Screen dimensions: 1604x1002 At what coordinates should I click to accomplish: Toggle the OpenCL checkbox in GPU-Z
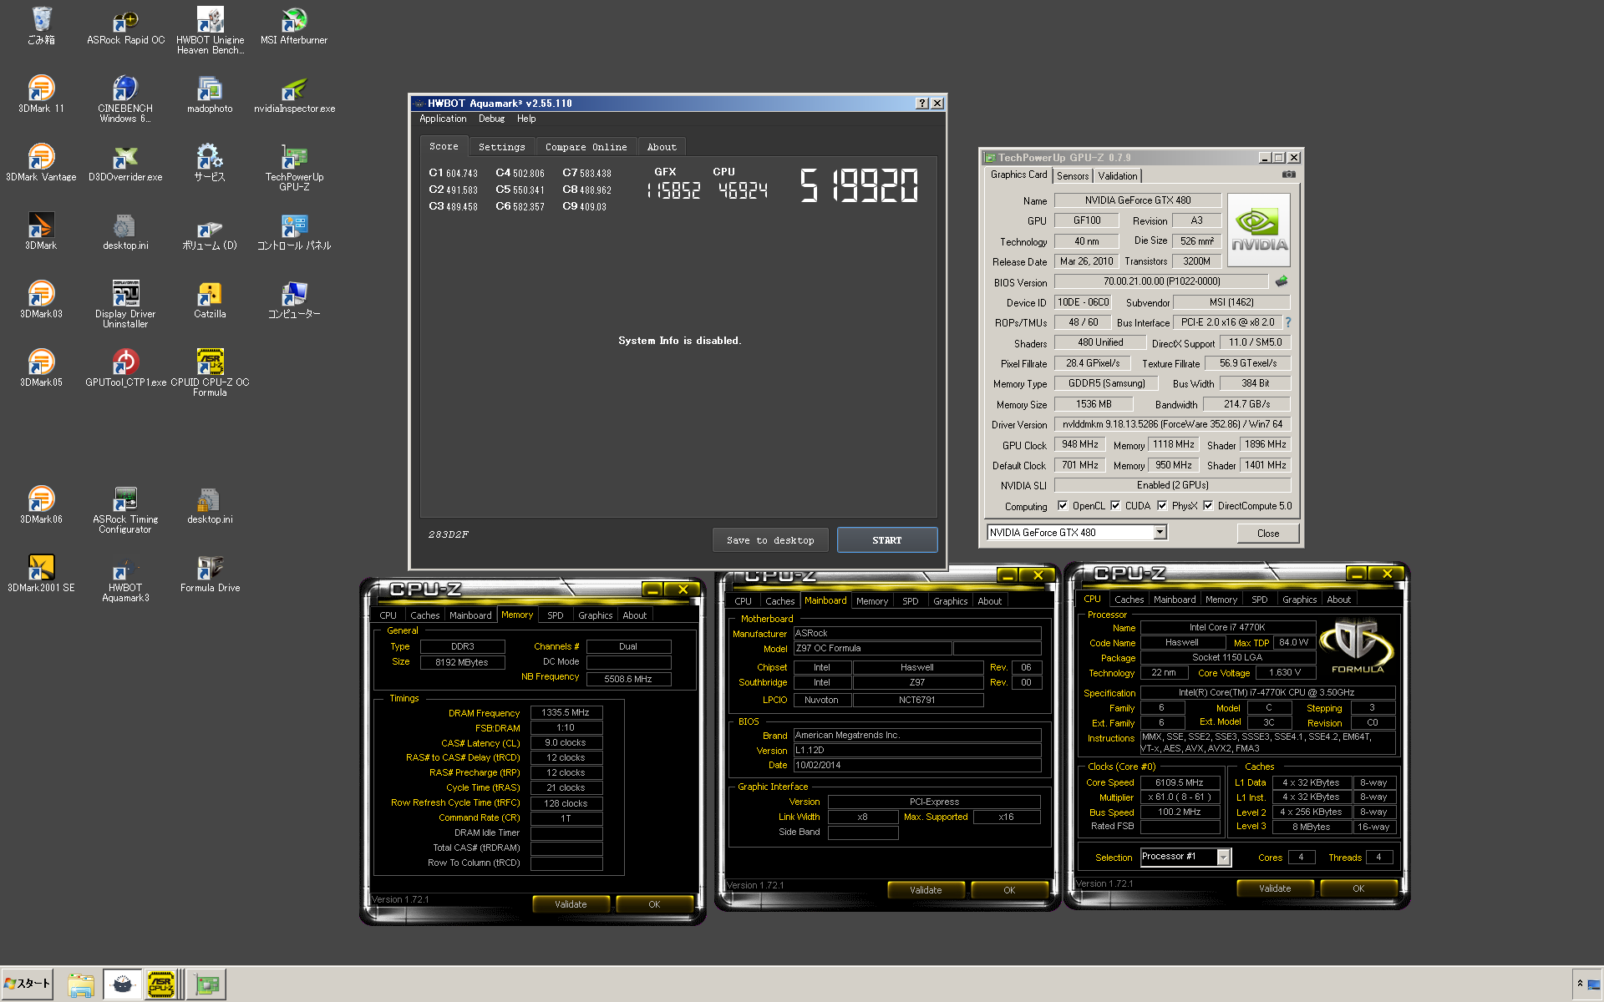pos(1063,506)
